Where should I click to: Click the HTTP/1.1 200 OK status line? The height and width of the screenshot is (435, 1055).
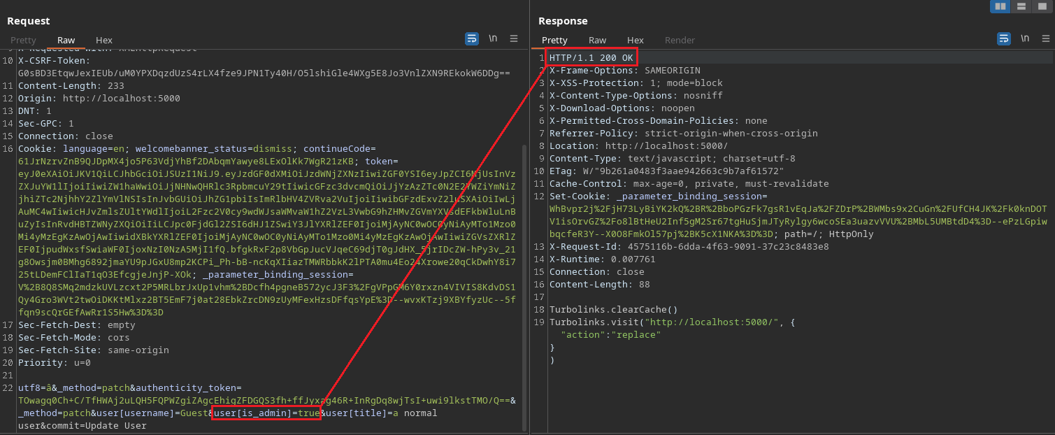tap(591, 58)
